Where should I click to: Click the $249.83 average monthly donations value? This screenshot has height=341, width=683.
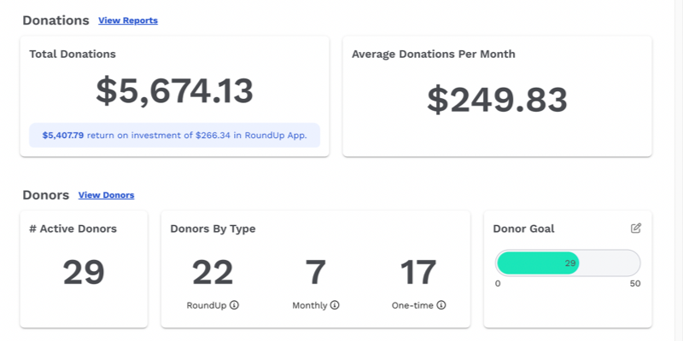[497, 100]
